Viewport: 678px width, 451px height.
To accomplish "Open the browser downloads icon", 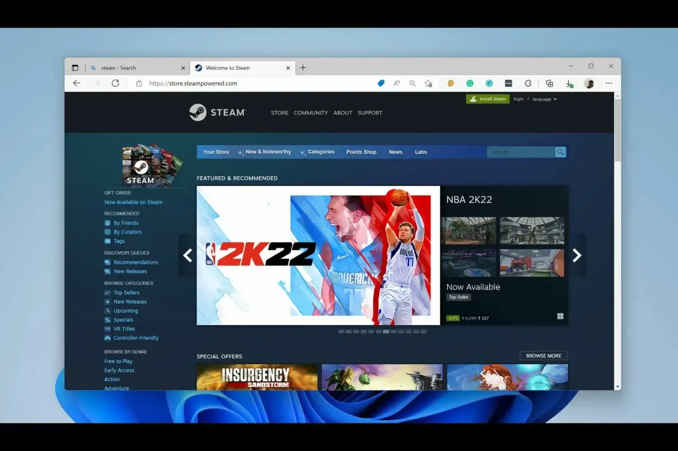I will coord(569,83).
